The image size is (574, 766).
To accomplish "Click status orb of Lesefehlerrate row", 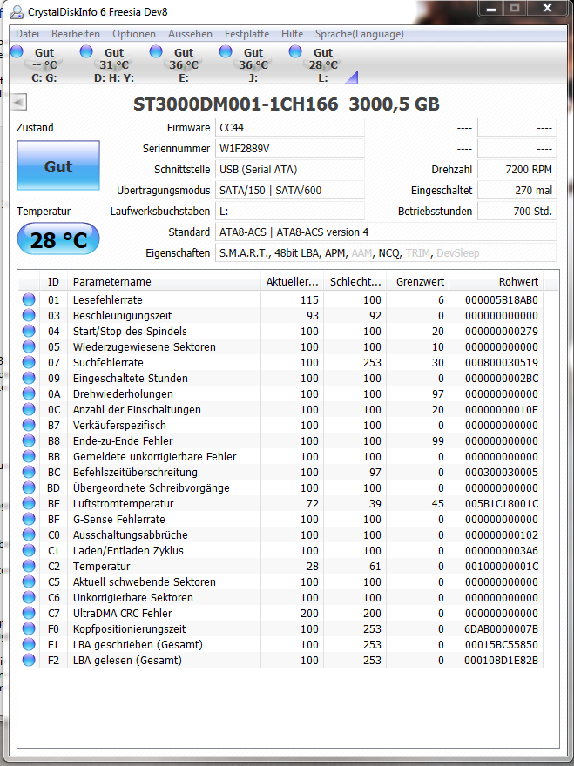I will [29, 299].
